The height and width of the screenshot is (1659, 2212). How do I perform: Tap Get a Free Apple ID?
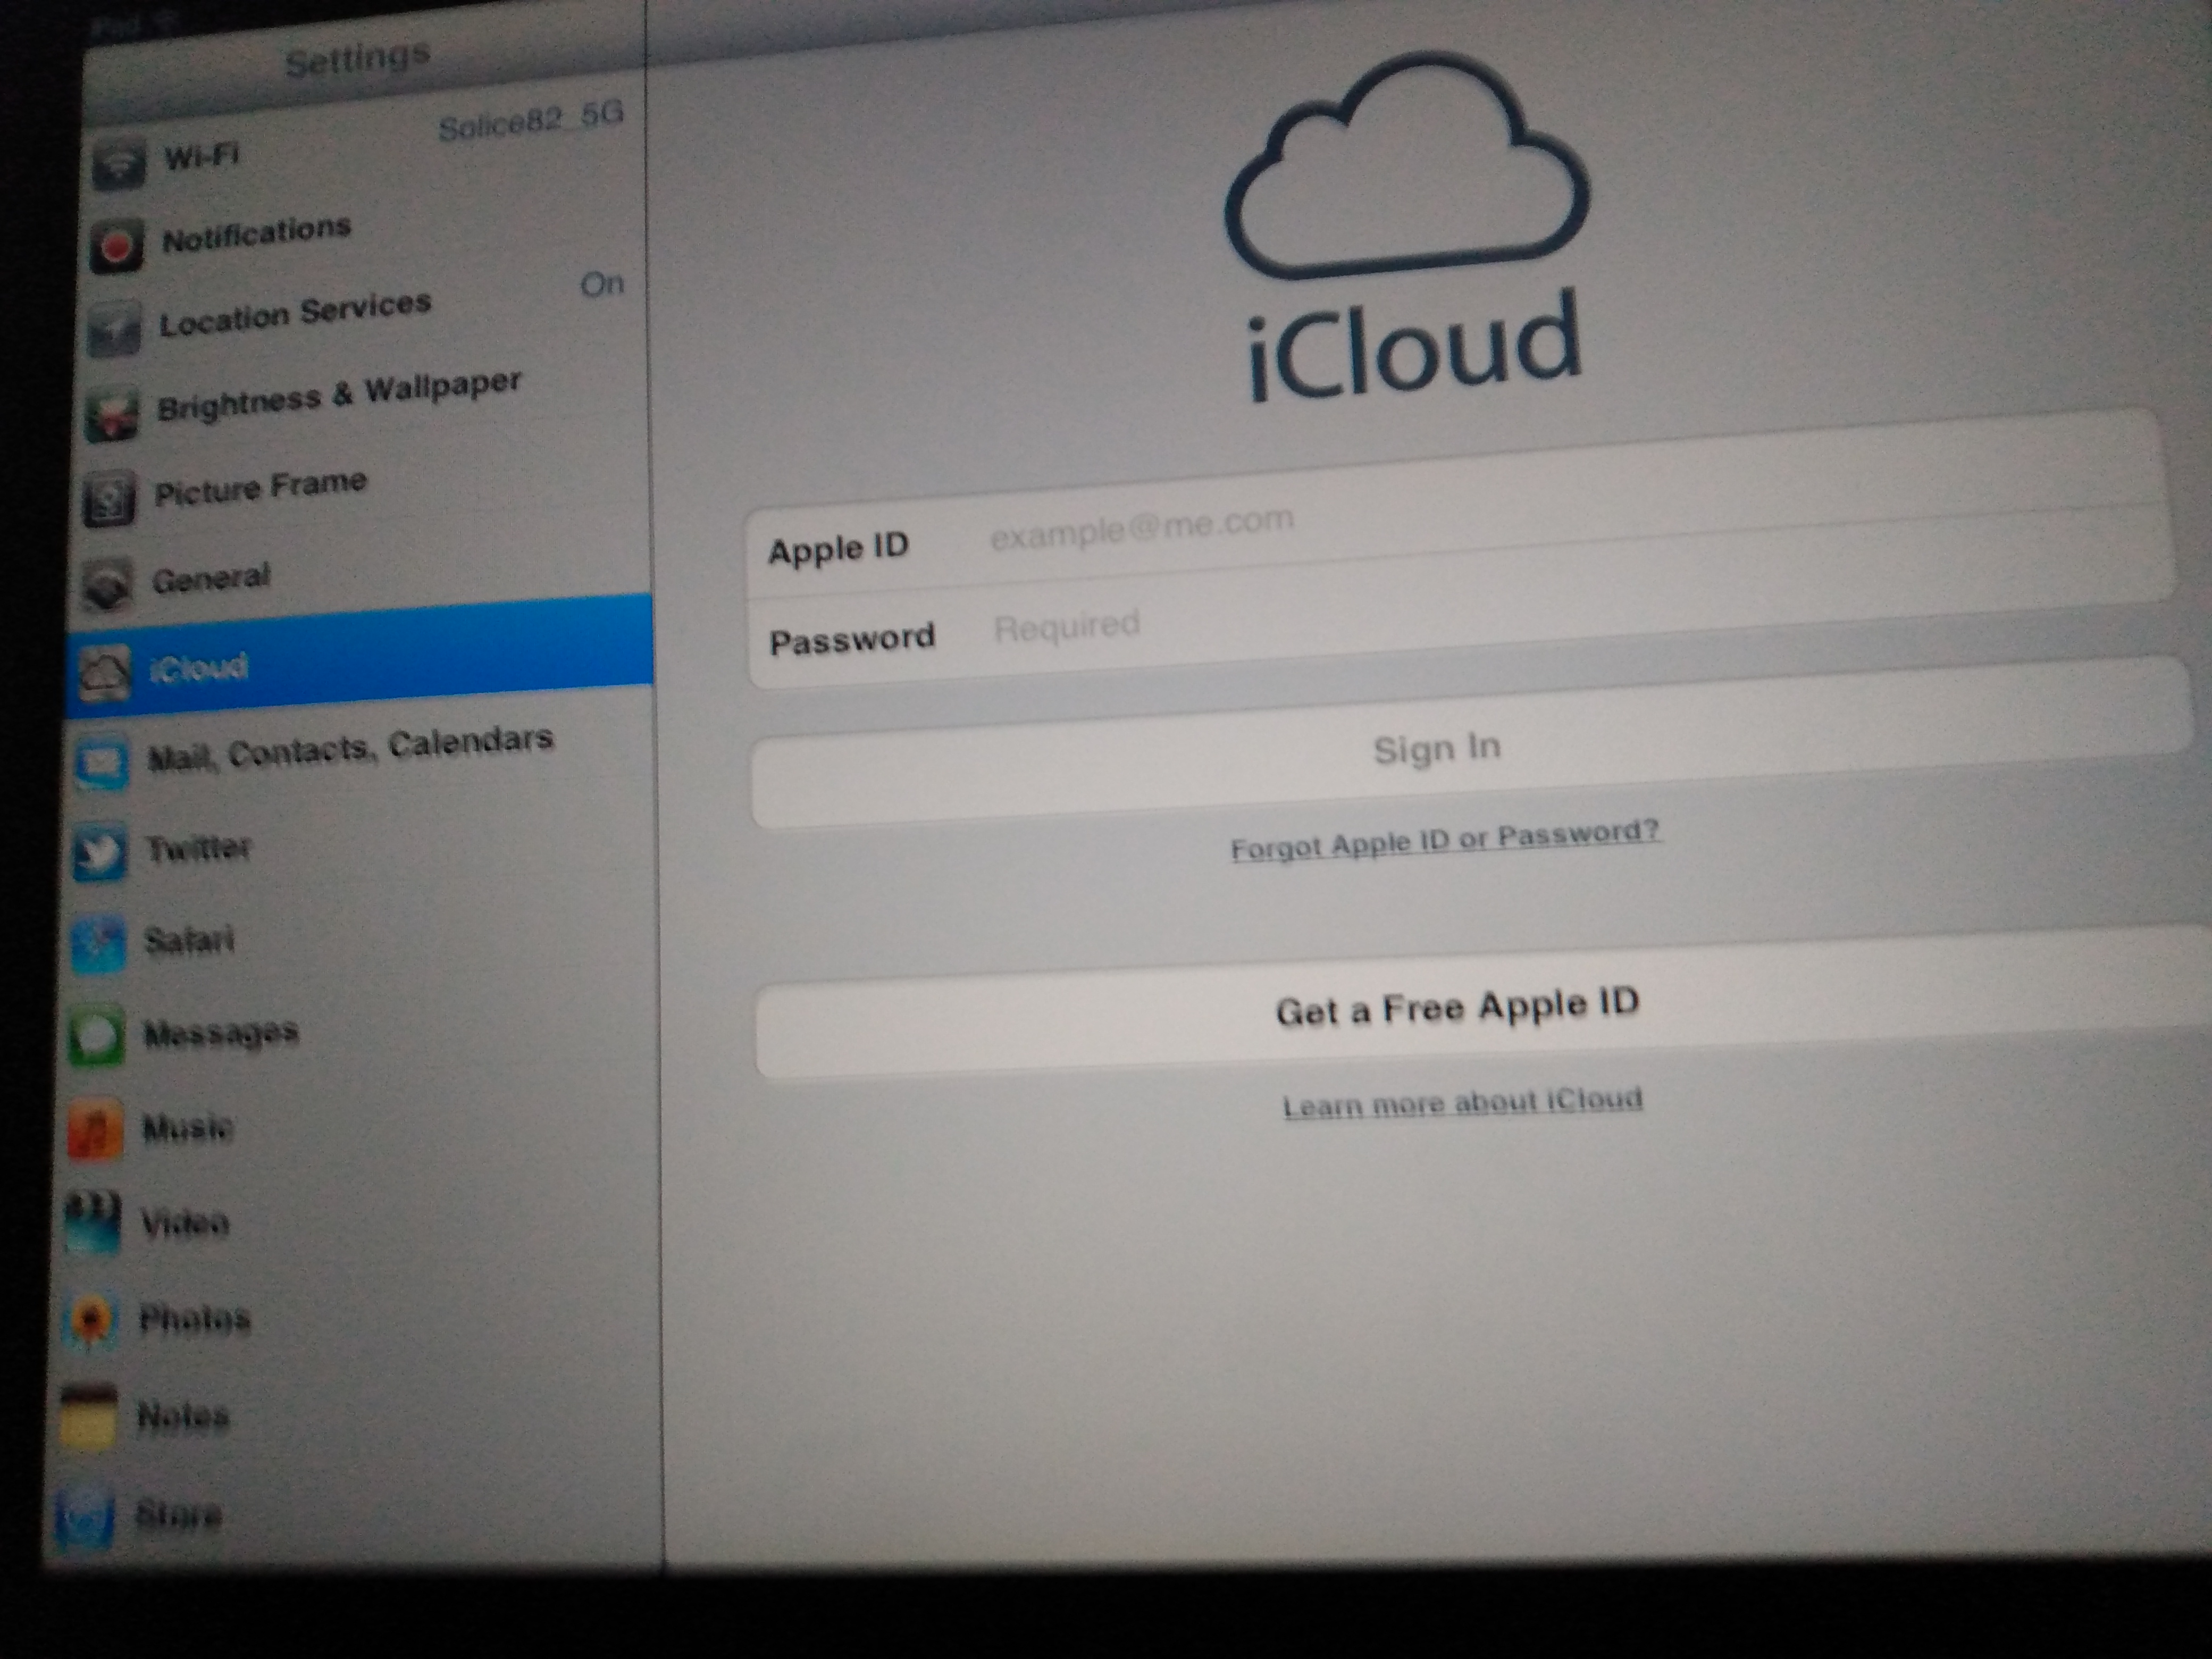pyautogui.click(x=1457, y=1007)
